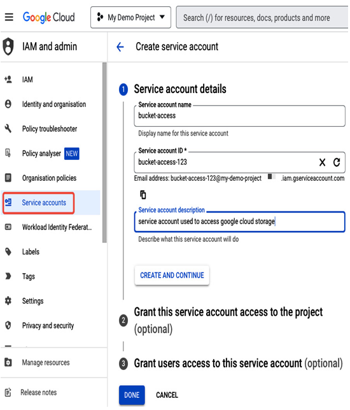Viewport: 350px width, 410px height.
Task: Click the Settings gear icon in sidebar
Action: (x=8, y=301)
